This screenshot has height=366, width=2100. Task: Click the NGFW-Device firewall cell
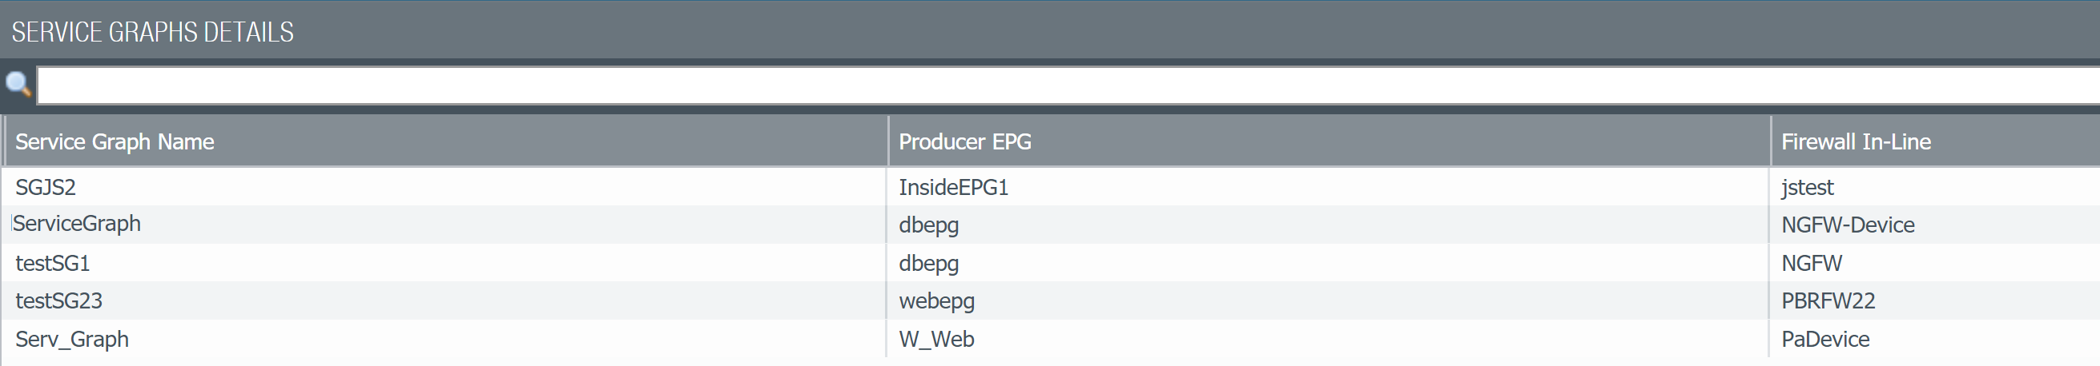(x=1847, y=225)
